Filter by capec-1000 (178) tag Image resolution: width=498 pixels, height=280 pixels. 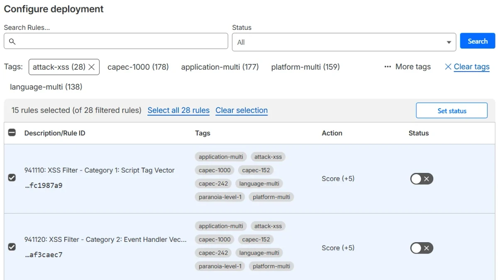point(138,67)
